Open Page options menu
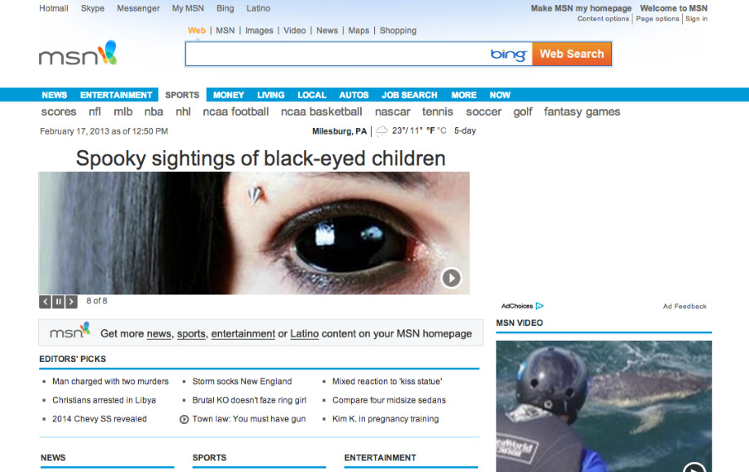 pyautogui.click(x=658, y=19)
